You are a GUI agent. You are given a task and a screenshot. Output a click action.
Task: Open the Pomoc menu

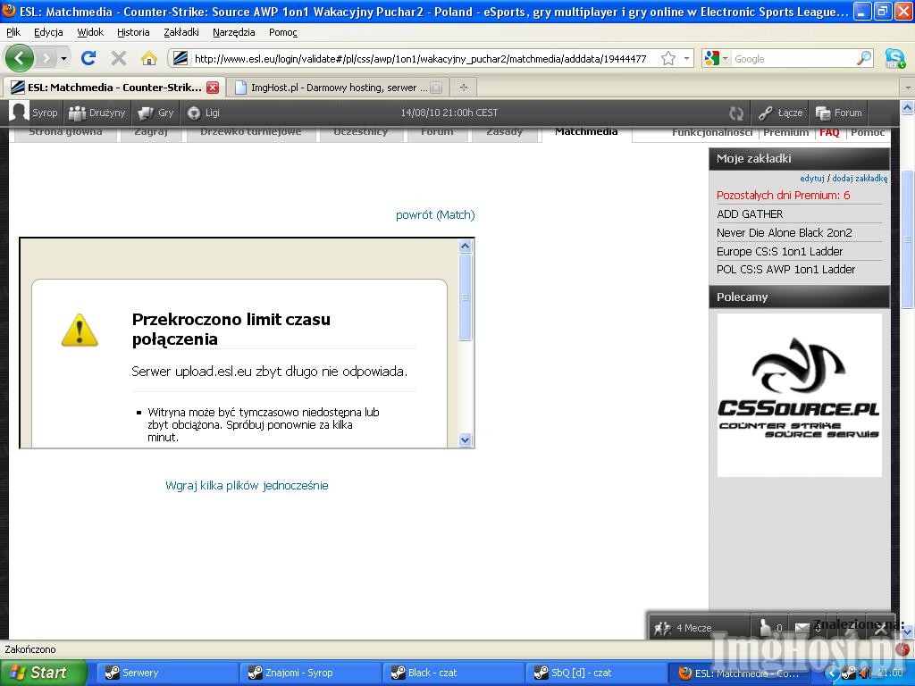click(x=283, y=32)
